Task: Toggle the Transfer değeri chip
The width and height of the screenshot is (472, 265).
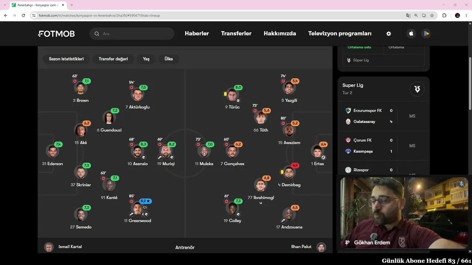Action: [113, 59]
